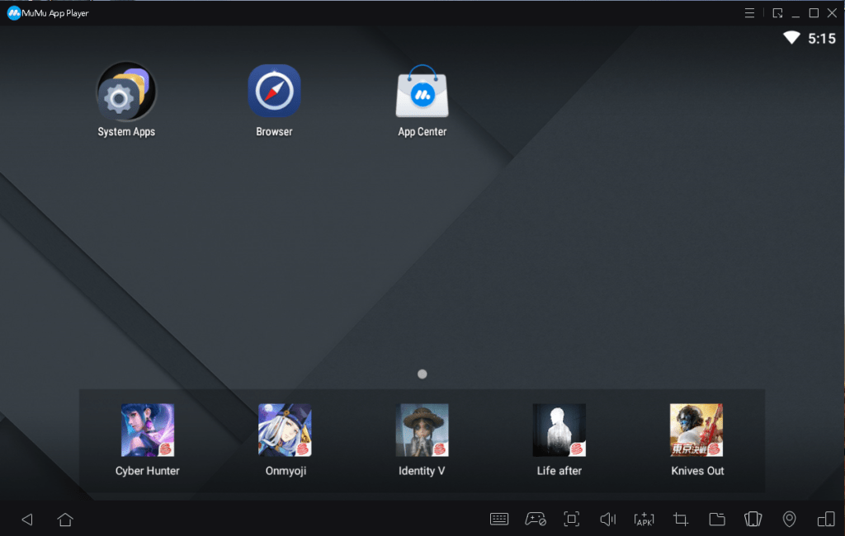Launch the Identity V game
The image size is (845, 536).
[x=422, y=430]
